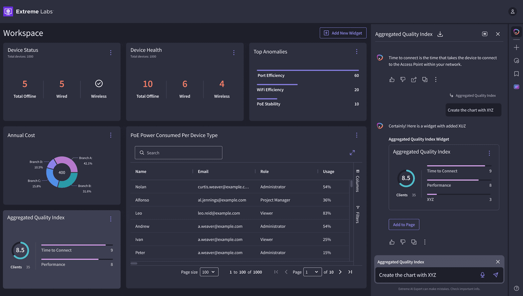The width and height of the screenshot is (523, 296).
Task: Select the Nolan table row
Action: (240, 187)
